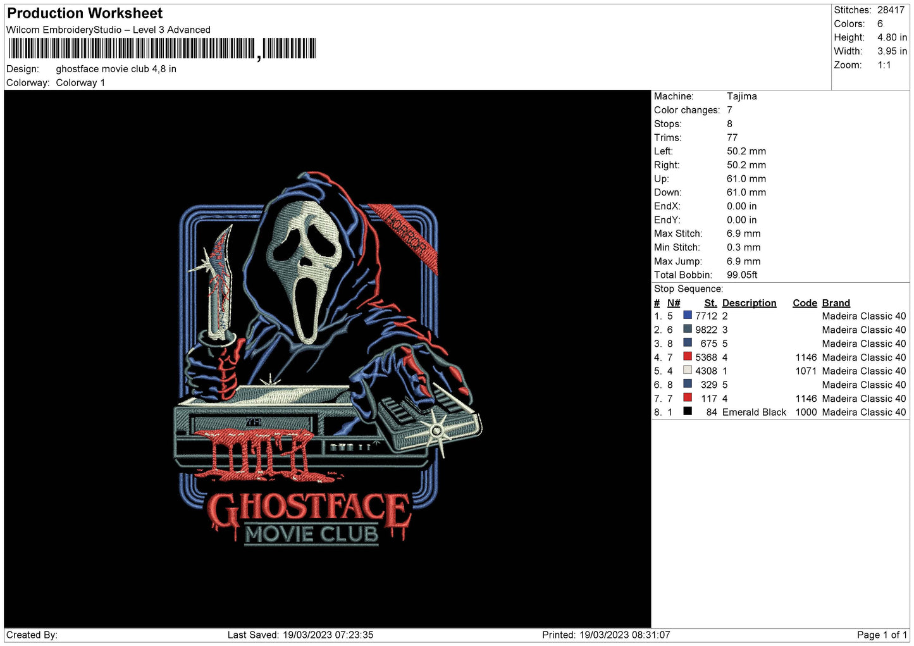The height and width of the screenshot is (646, 914).
Task: Click the Up value 61.0 mm
Action: click(x=746, y=178)
